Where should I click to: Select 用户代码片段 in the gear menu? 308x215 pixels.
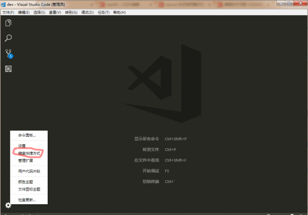29,171
